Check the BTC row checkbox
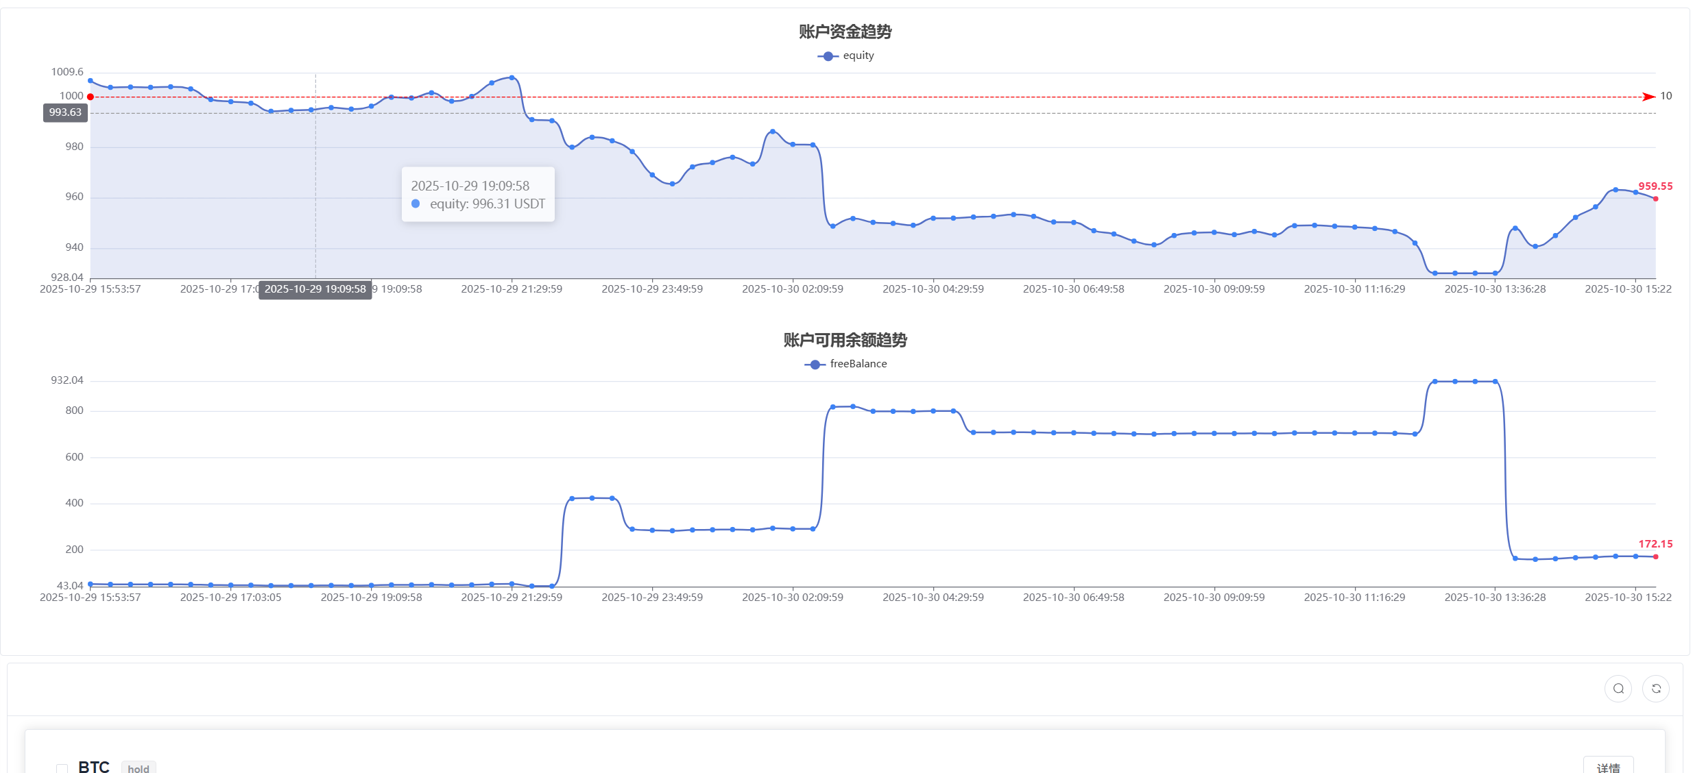The height and width of the screenshot is (773, 1693). pyautogui.click(x=62, y=768)
